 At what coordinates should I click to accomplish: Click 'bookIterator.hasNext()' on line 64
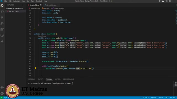pyautogui.click(x=58, y=66)
